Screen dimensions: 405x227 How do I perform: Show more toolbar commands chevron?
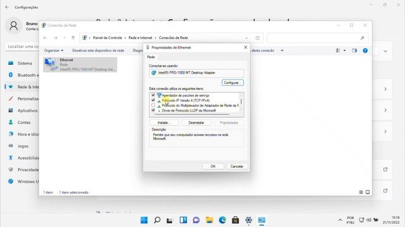(282, 50)
